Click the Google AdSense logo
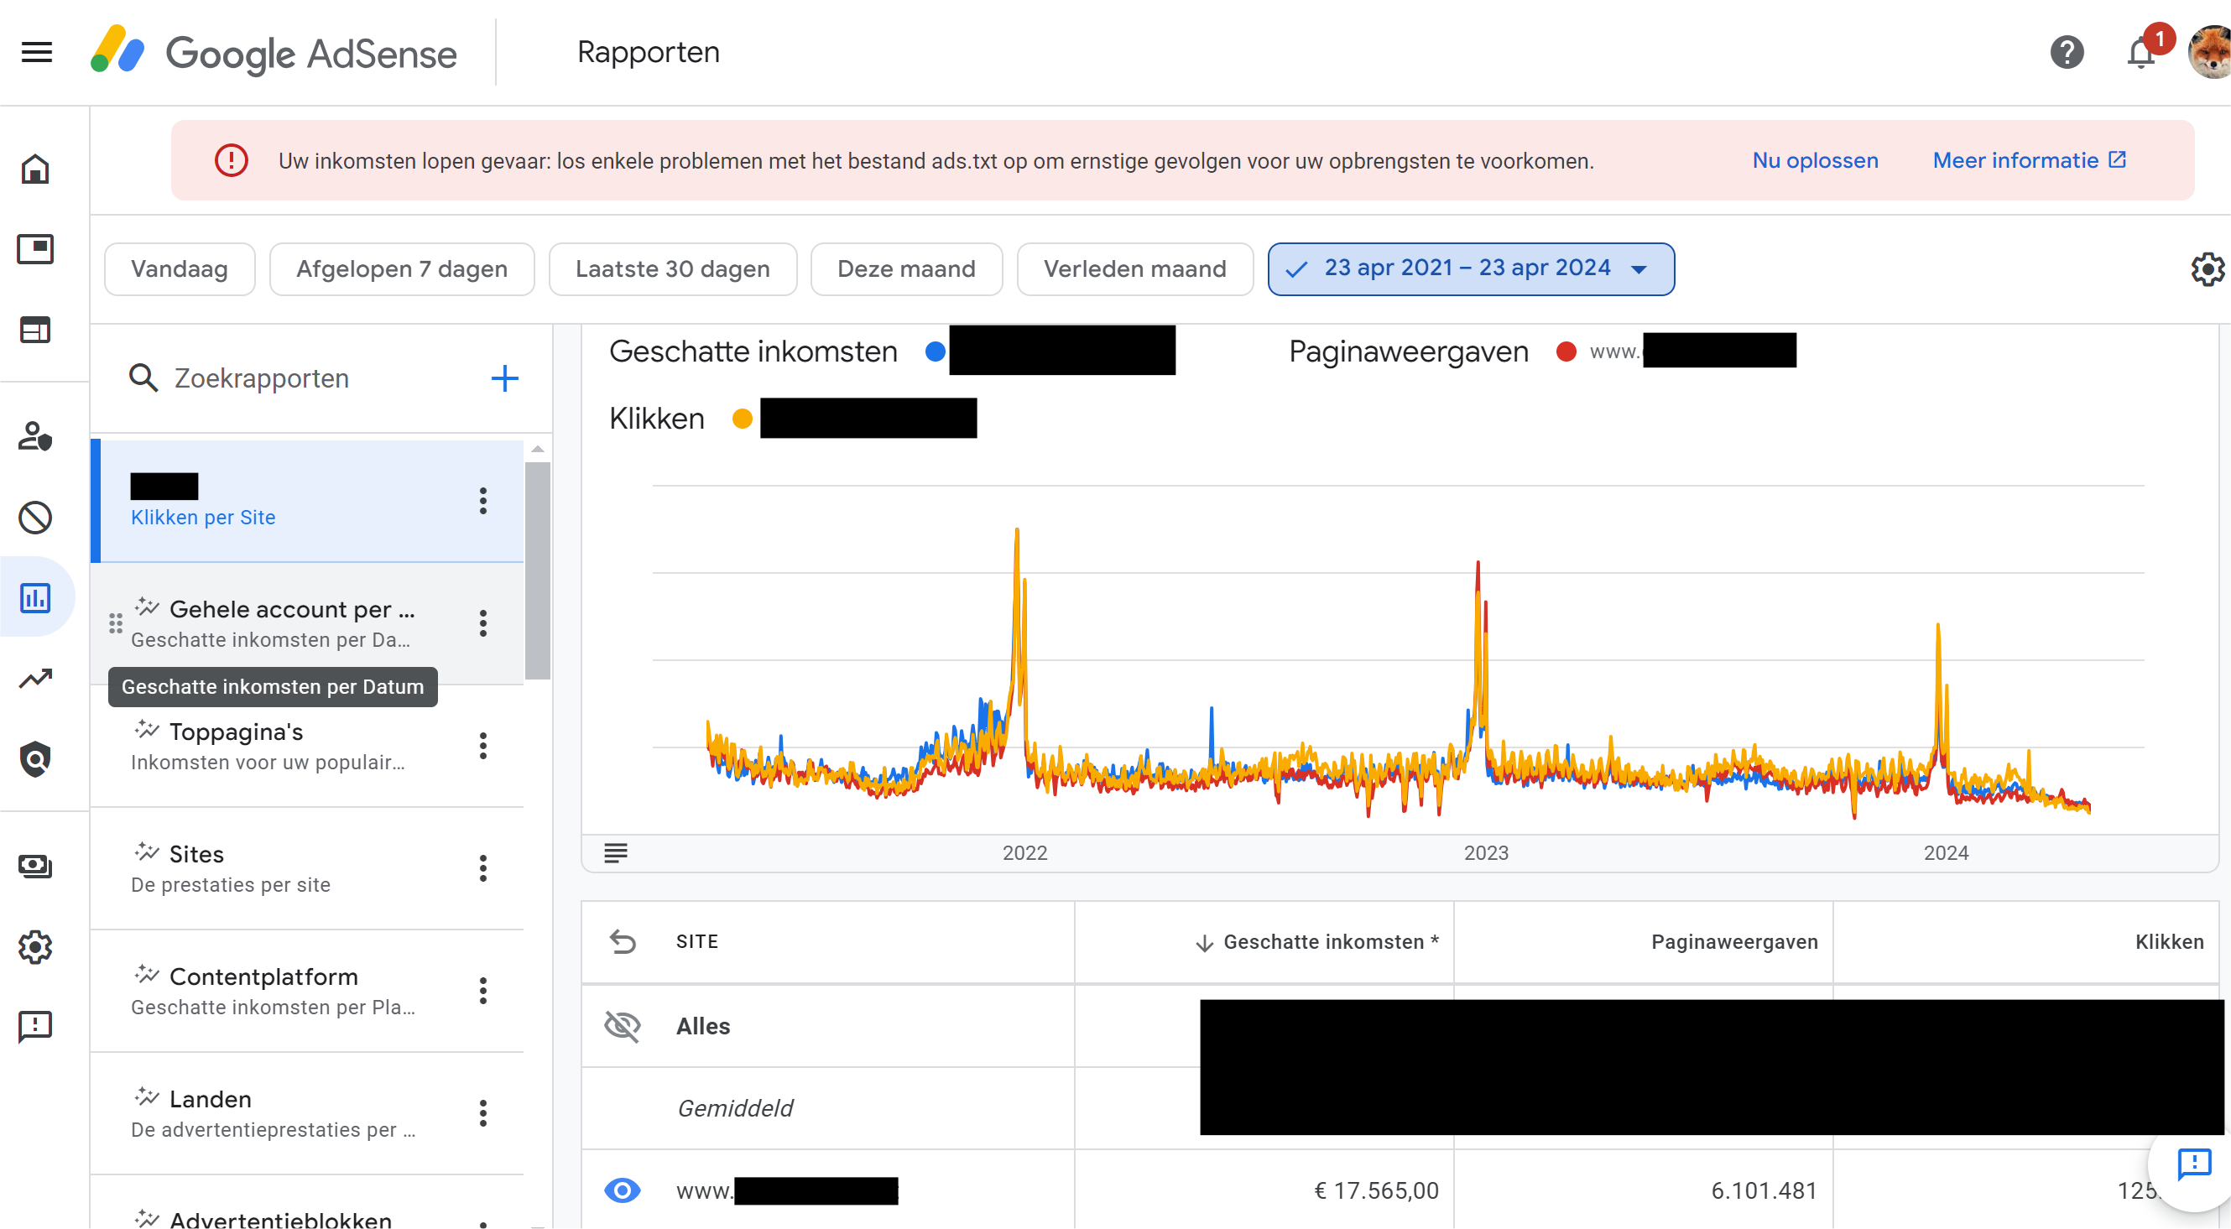This screenshot has height=1229, width=2231. coord(274,52)
